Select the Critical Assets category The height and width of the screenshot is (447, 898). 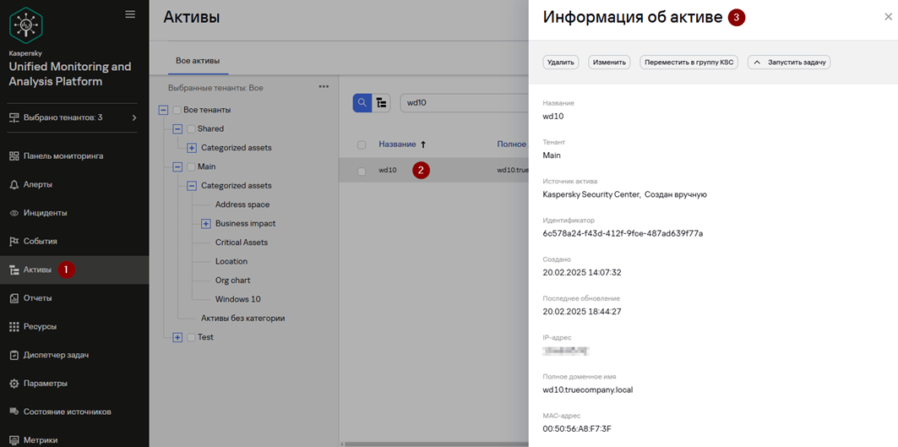point(242,243)
